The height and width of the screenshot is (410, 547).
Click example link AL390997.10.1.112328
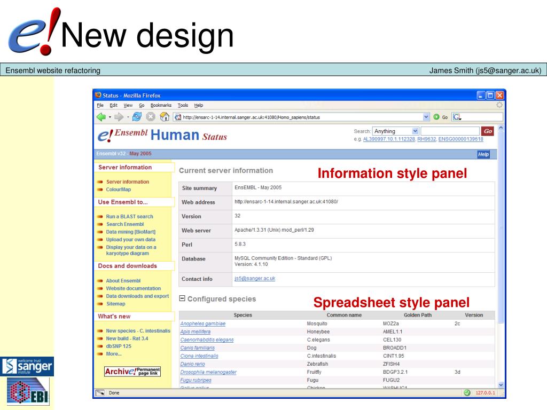tap(389, 139)
